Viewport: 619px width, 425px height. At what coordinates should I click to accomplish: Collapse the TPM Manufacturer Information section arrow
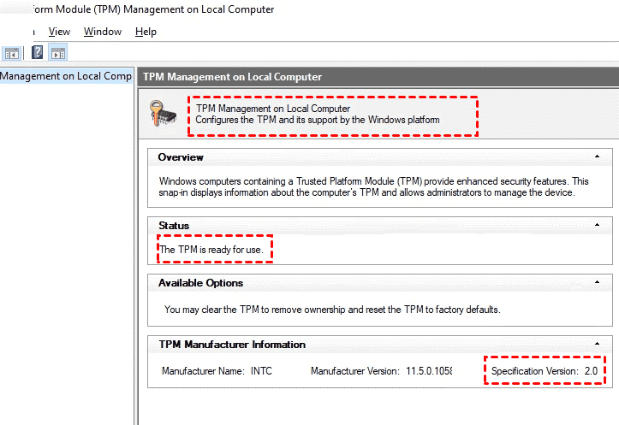pyautogui.click(x=597, y=344)
